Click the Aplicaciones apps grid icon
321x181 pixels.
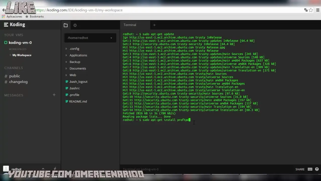3,16
